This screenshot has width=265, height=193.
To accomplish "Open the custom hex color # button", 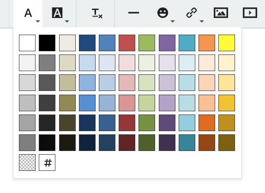I will [x=47, y=163].
